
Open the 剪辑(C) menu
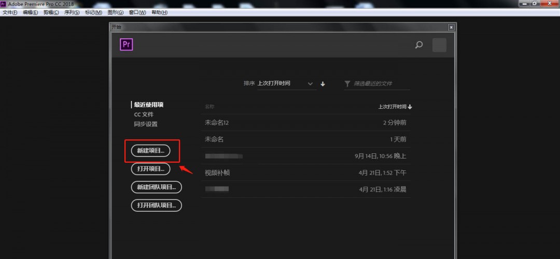pyautogui.click(x=51, y=12)
